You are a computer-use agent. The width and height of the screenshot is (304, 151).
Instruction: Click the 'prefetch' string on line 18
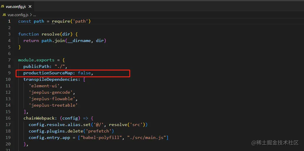[98, 131]
